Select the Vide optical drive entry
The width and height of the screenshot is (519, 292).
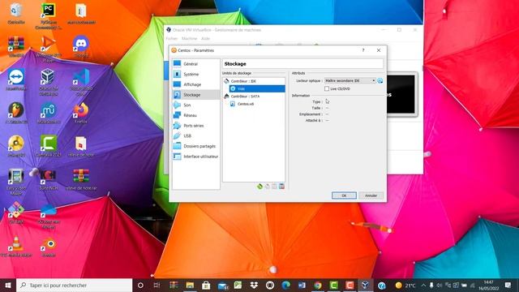[x=257, y=88]
